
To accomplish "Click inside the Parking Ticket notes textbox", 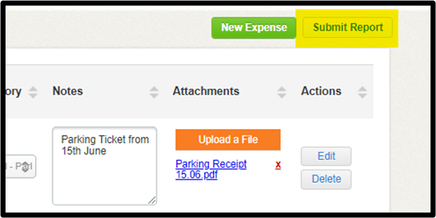I will pyautogui.click(x=105, y=166).
